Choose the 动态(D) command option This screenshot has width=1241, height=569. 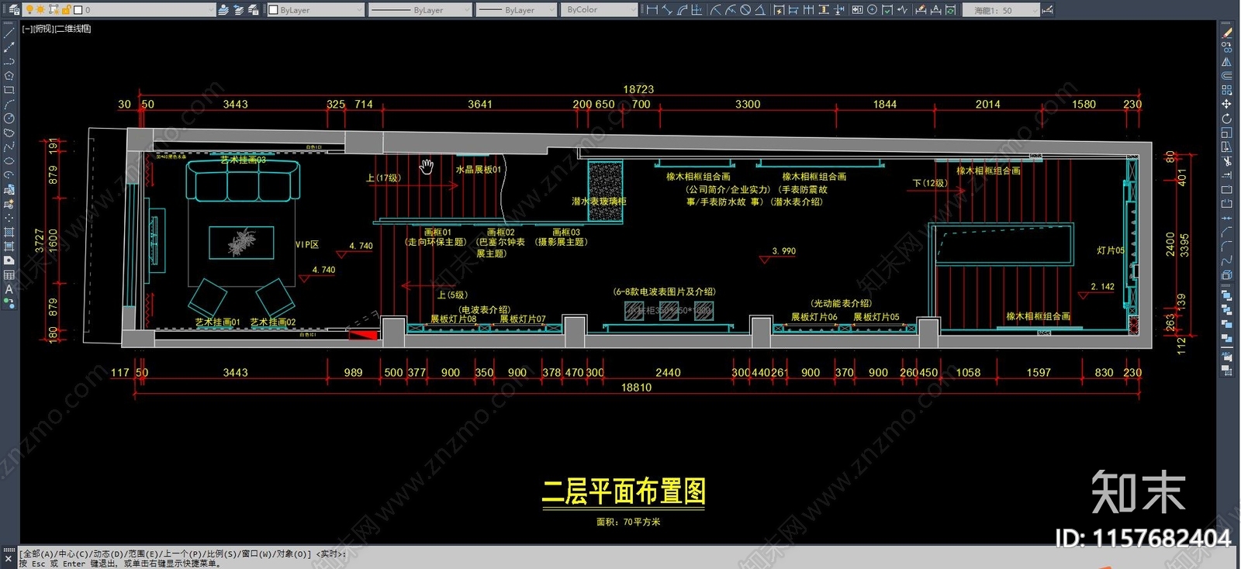109,553
